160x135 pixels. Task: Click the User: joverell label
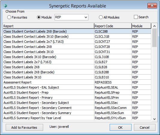tap(59, 127)
